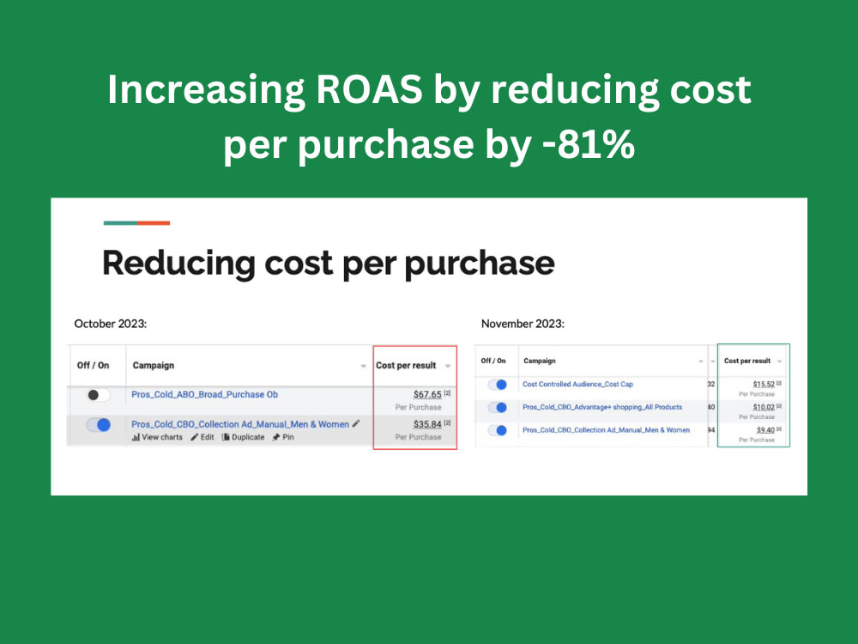Open November Campaign column dropdown arrow

click(x=701, y=361)
